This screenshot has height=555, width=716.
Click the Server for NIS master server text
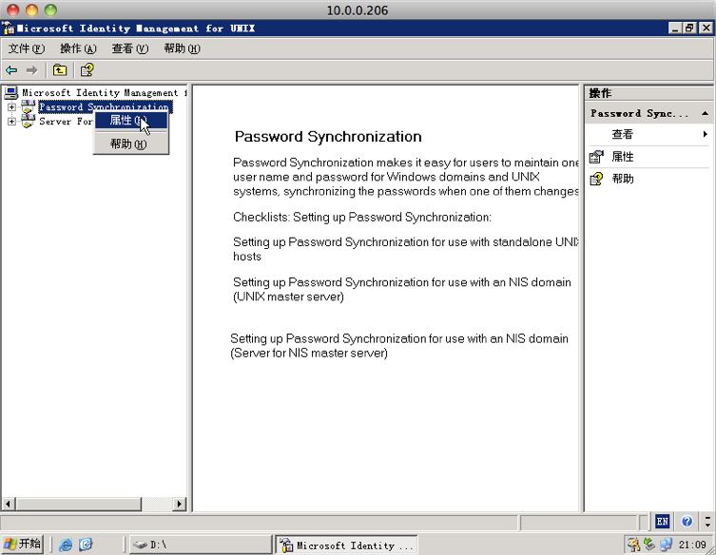pyautogui.click(x=399, y=346)
